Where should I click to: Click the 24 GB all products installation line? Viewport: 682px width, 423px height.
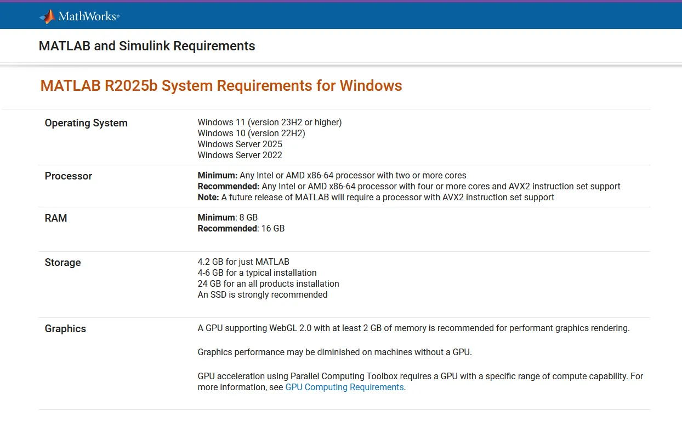coord(268,284)
